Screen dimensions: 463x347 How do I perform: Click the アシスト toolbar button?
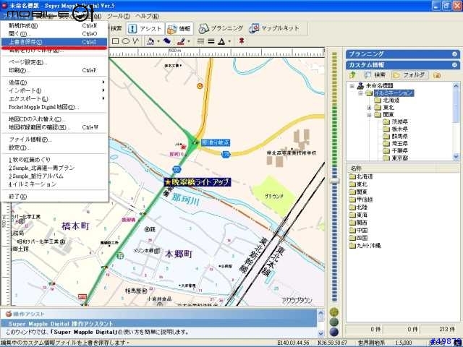click(x=145, y=29)
